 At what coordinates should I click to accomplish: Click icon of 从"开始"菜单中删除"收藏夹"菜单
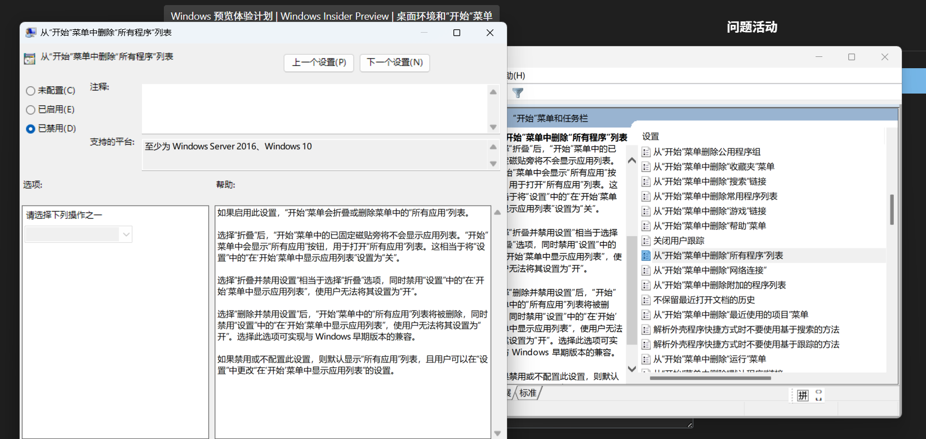[x=646, y=167]
